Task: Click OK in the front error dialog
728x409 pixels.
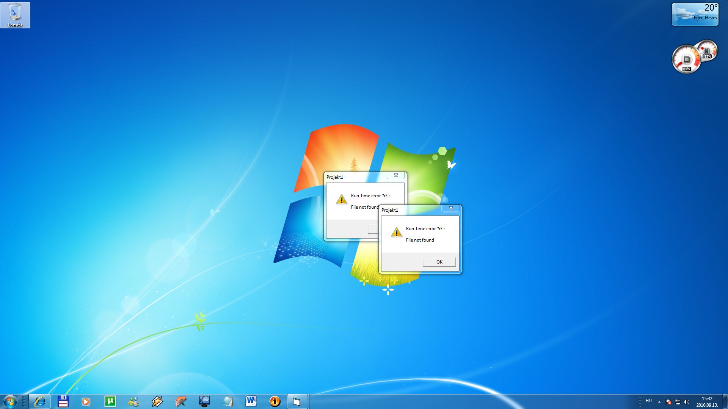Action: point(439,262)
